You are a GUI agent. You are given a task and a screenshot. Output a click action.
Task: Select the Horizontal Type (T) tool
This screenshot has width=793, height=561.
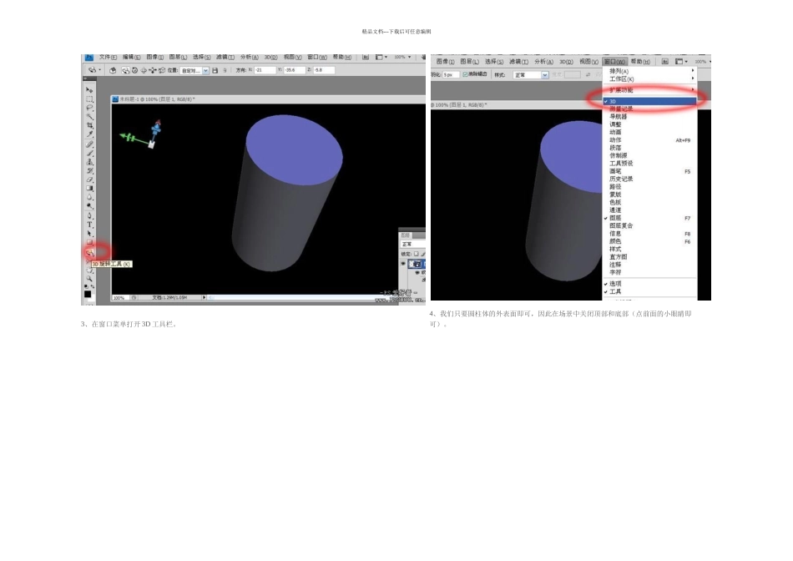pos(89,224)
